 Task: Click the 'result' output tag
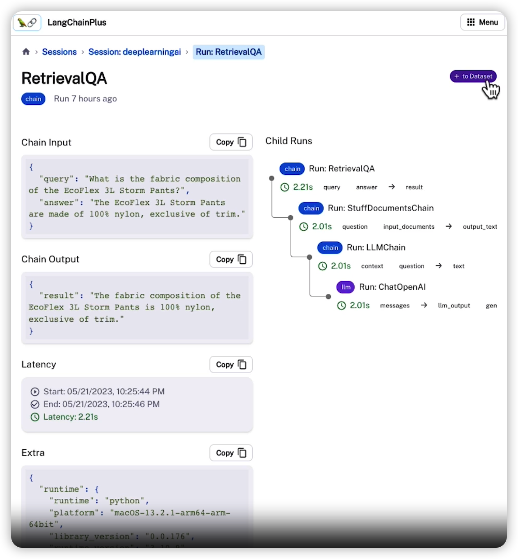[414, 187]
